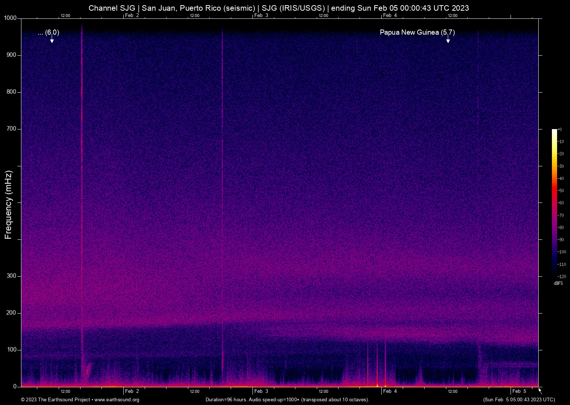This screenshot has width=570, height=405.
Task: Toggle the Papua New Guinea event annotation
Action: [x=417, y=32]
